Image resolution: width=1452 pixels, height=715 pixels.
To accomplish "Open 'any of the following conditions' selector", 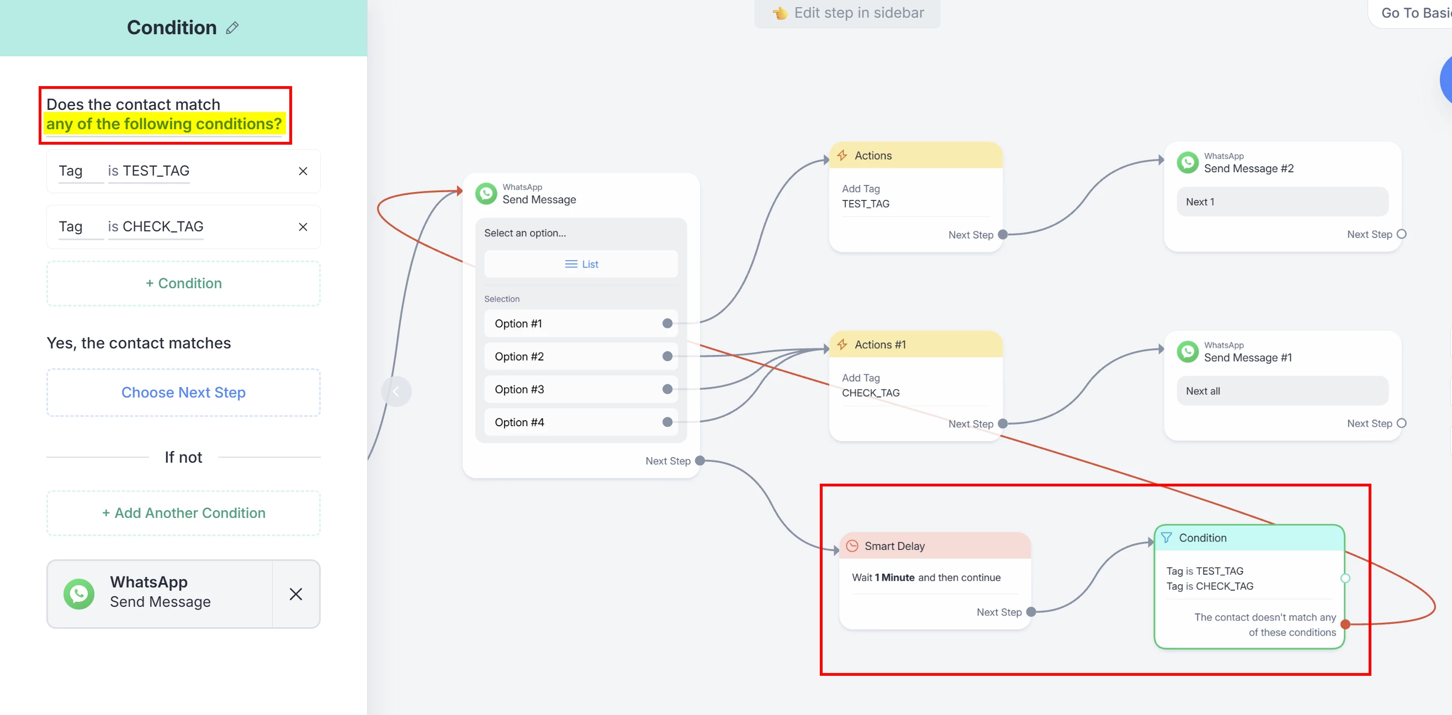I will click(x=163, y=124).
